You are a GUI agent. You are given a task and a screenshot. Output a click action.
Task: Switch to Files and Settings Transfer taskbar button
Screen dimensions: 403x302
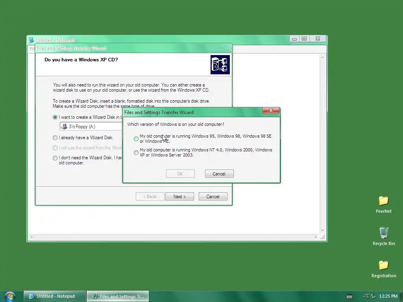click(118, 296)
